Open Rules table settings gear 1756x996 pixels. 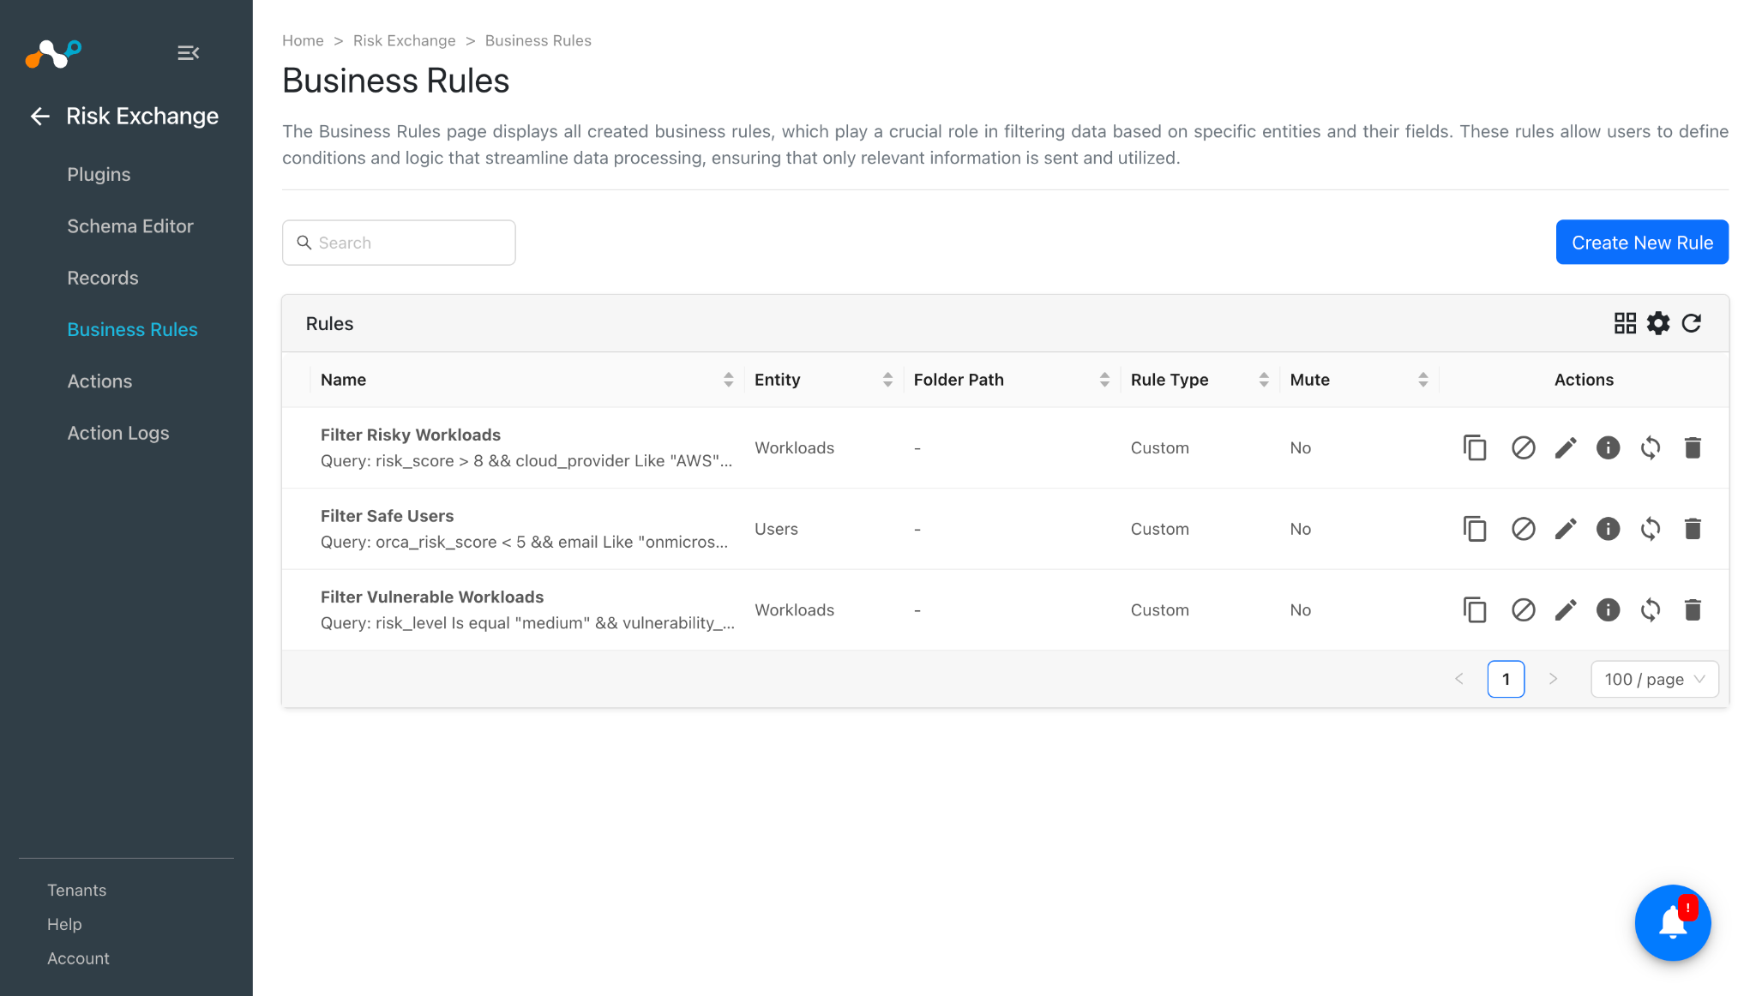click(x=1658, y=323)
